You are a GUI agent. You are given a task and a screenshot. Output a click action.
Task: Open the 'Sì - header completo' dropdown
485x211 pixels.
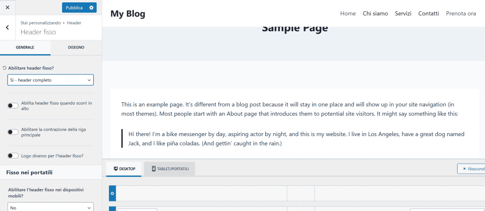50,80
